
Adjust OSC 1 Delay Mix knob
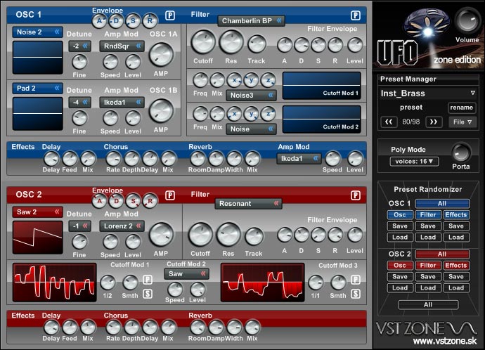(88, 159)
